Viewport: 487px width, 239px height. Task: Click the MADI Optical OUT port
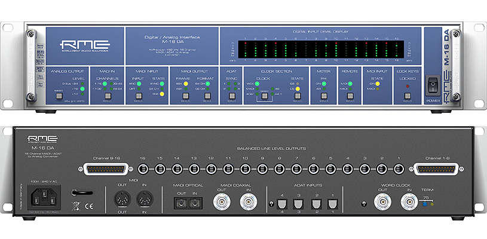point(182,203)
